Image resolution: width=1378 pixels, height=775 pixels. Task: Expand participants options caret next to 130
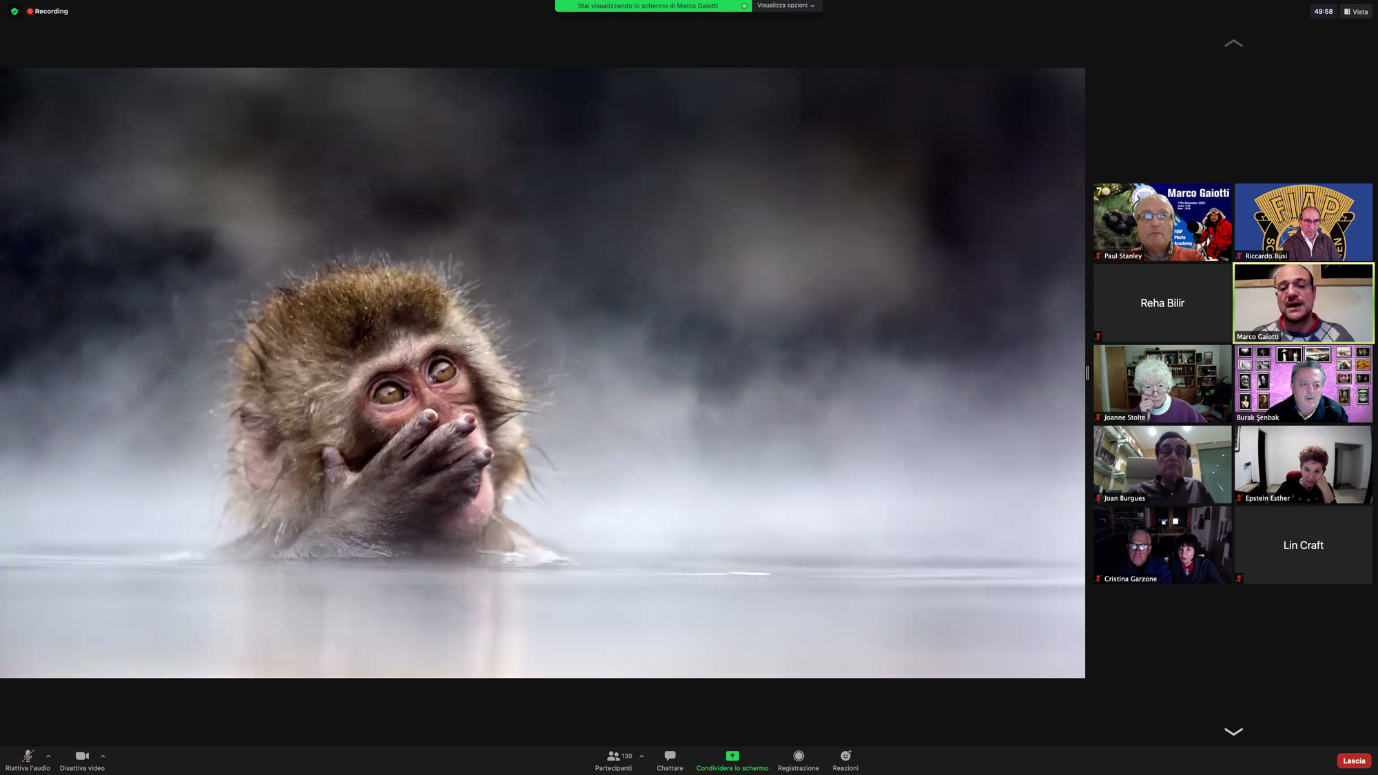tap(641, 756)
